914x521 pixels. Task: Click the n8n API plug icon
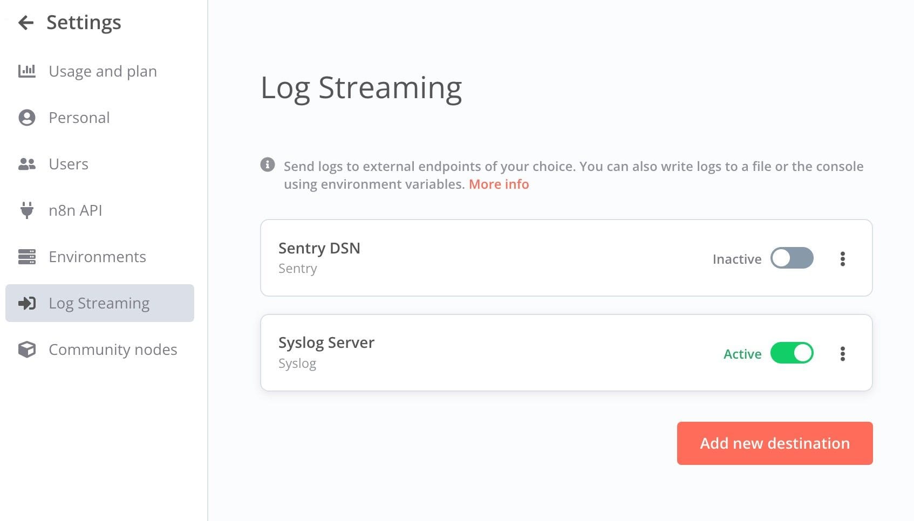(x=26, y=210)
